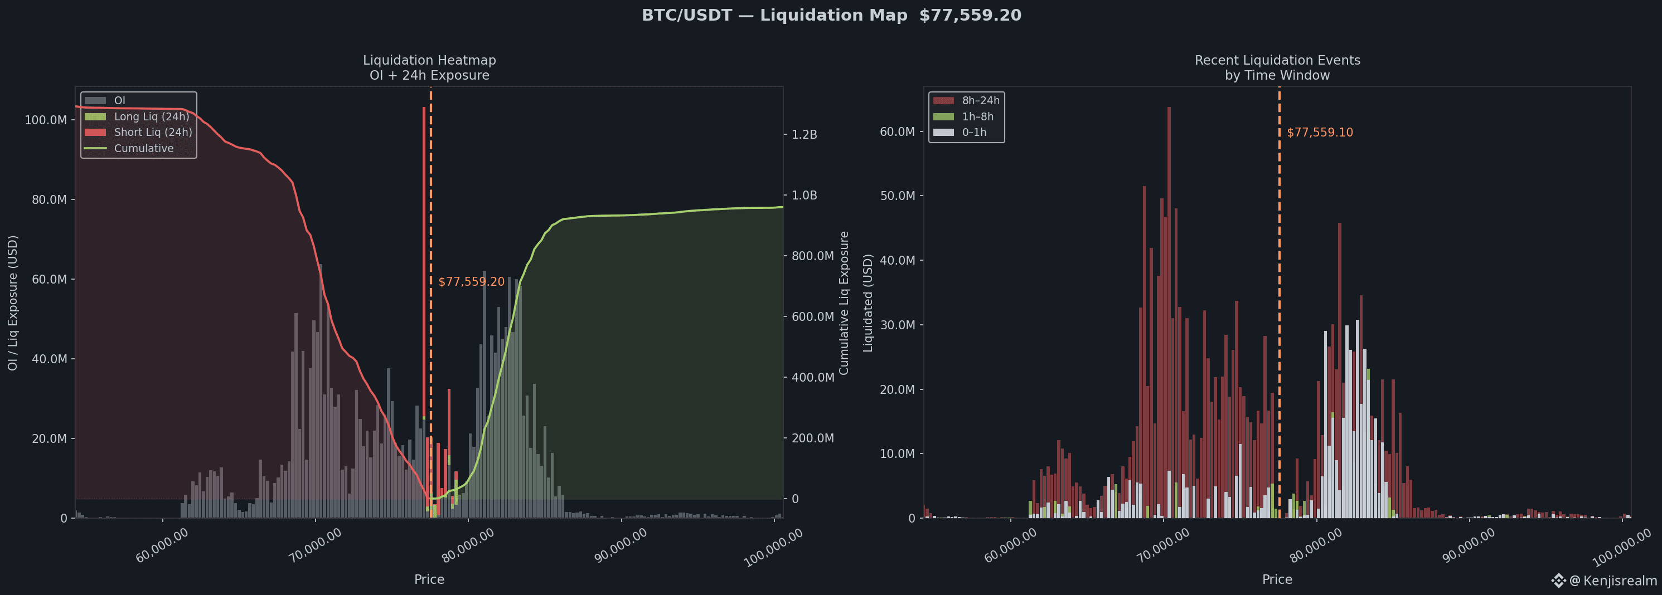Click the 70,000.00 price tick under Recent Liquidation Events
Viewport: 1662px width, 595px height.
pyautogui.click(x=1162, y=545)
